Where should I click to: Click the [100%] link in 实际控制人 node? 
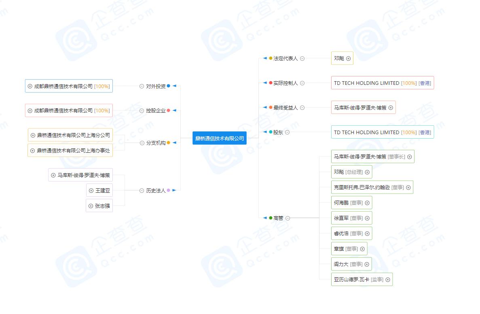tap(409, 83)
